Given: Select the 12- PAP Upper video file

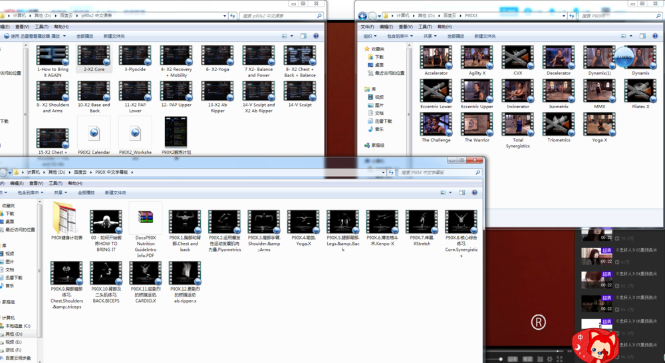Looking at the screenshot, I should point(176,94).
